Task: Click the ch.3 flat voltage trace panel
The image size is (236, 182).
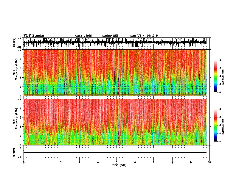Action: pos(116,153)
